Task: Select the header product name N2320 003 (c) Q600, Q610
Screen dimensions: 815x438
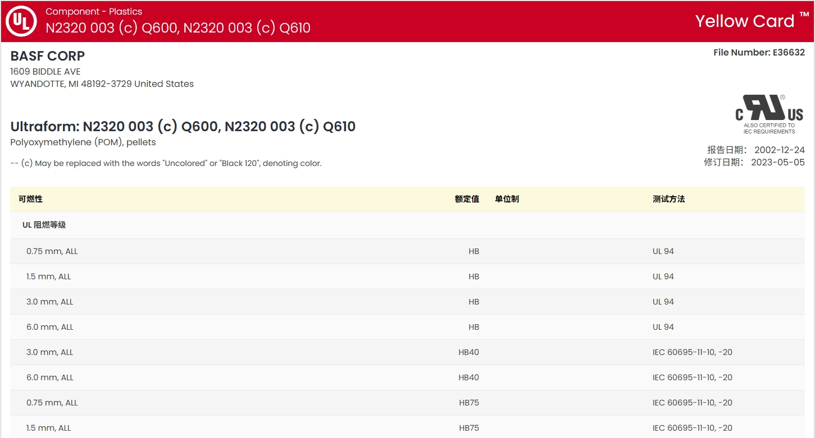Action: click(x=178, y=27)
